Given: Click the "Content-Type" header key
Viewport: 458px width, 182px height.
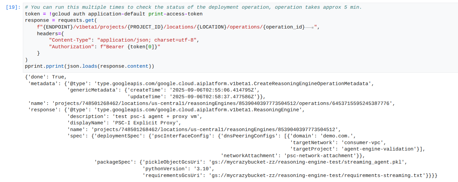Looking at the screenshot, I should coord(70,40).
